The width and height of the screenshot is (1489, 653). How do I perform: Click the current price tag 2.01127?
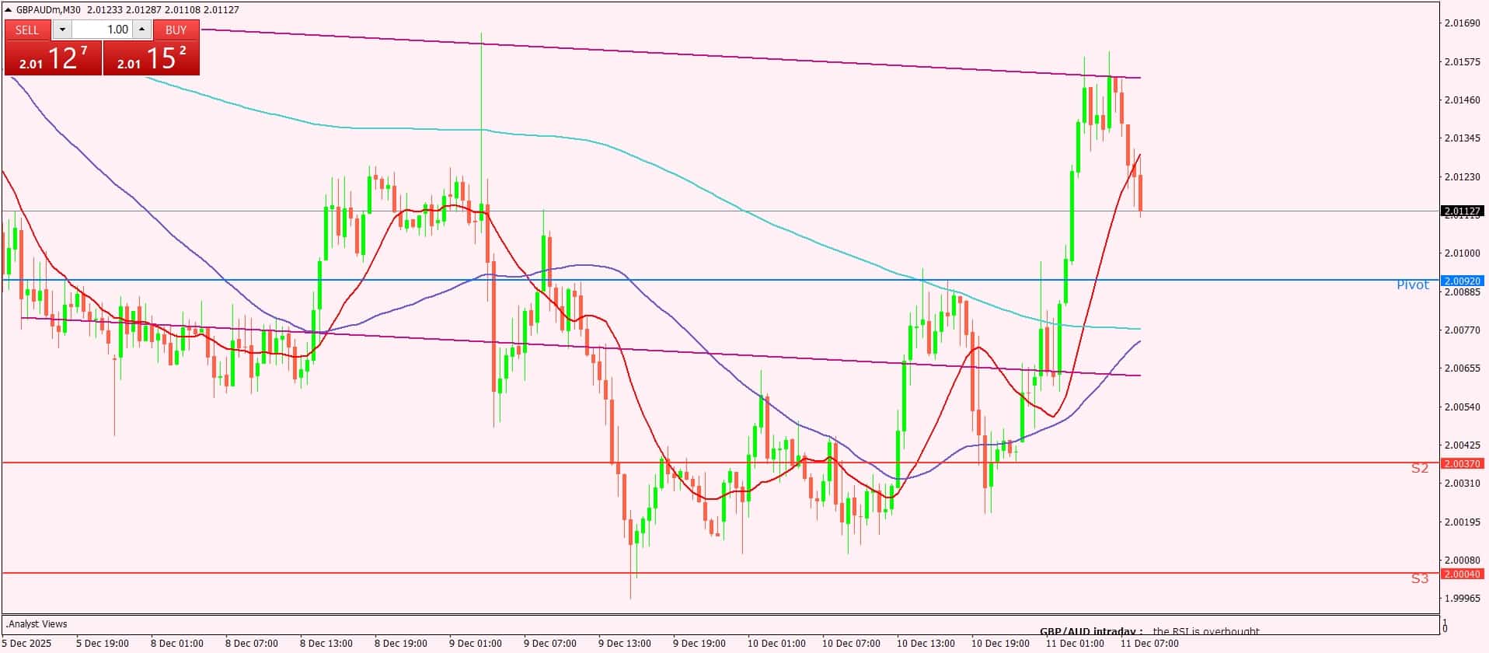[1462, 211]
